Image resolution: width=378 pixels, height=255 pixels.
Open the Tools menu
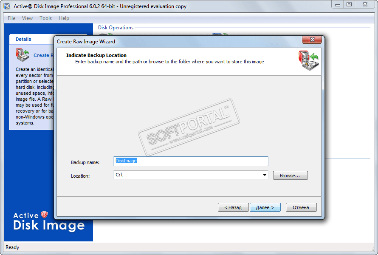45,18
